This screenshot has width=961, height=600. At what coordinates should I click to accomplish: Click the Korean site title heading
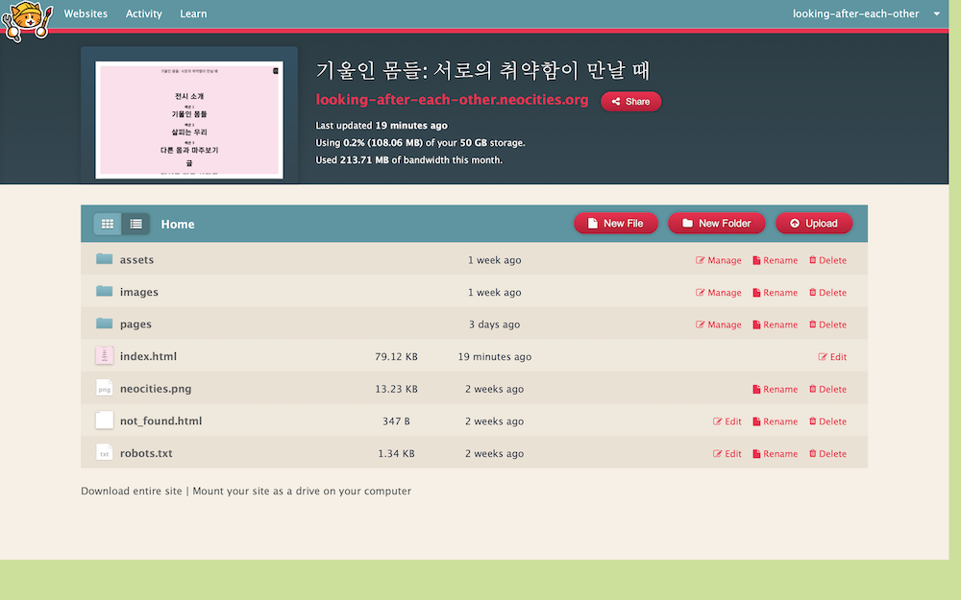tap(482, 70)
